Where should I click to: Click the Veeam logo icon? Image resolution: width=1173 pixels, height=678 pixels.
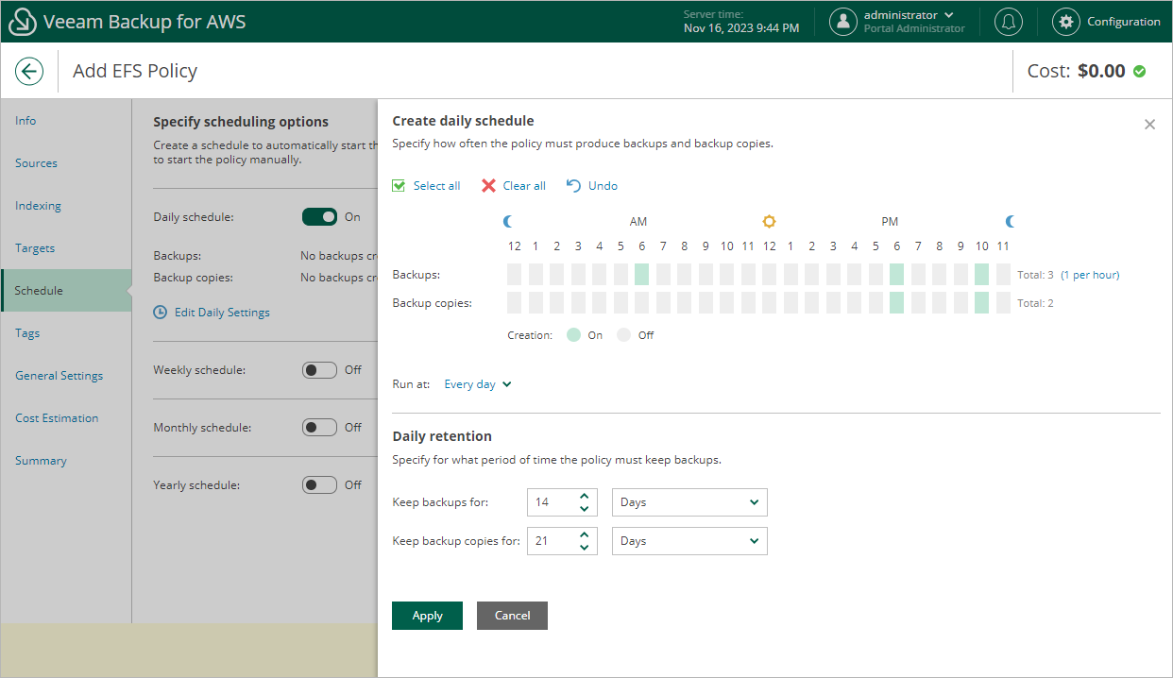coord(21,22)
